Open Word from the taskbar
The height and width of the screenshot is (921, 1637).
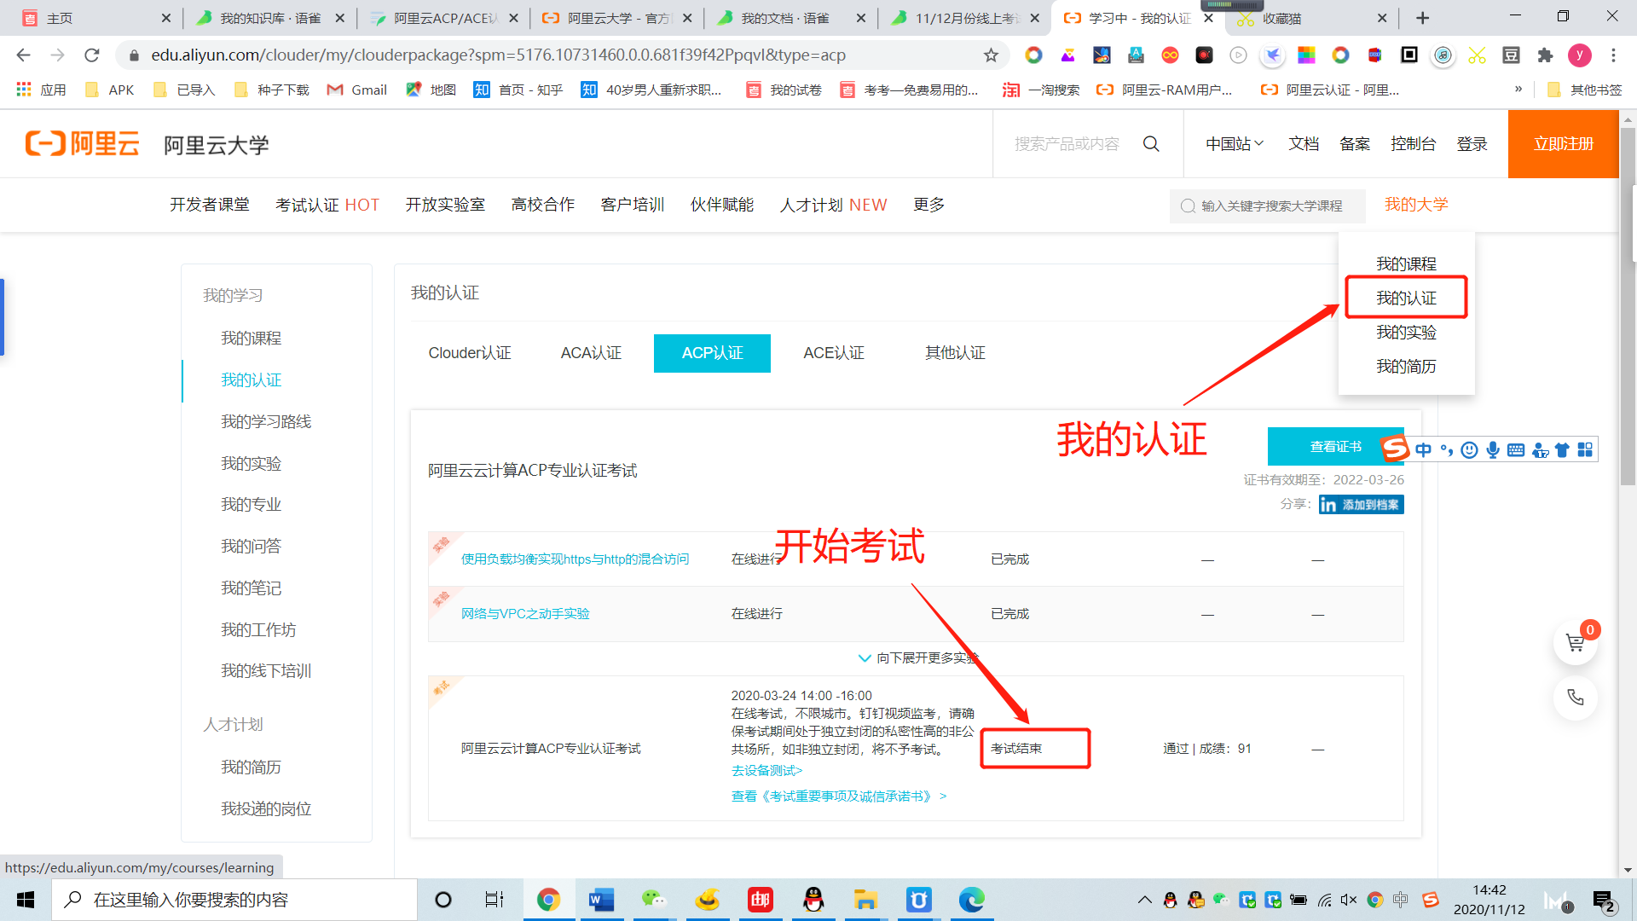[x=601, y=900]
